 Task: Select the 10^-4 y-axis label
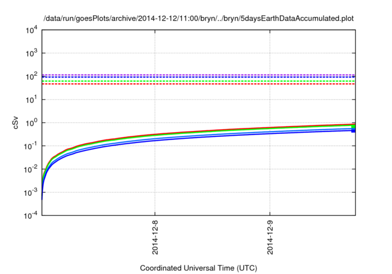pyautogui.click(x=31, y=215)
